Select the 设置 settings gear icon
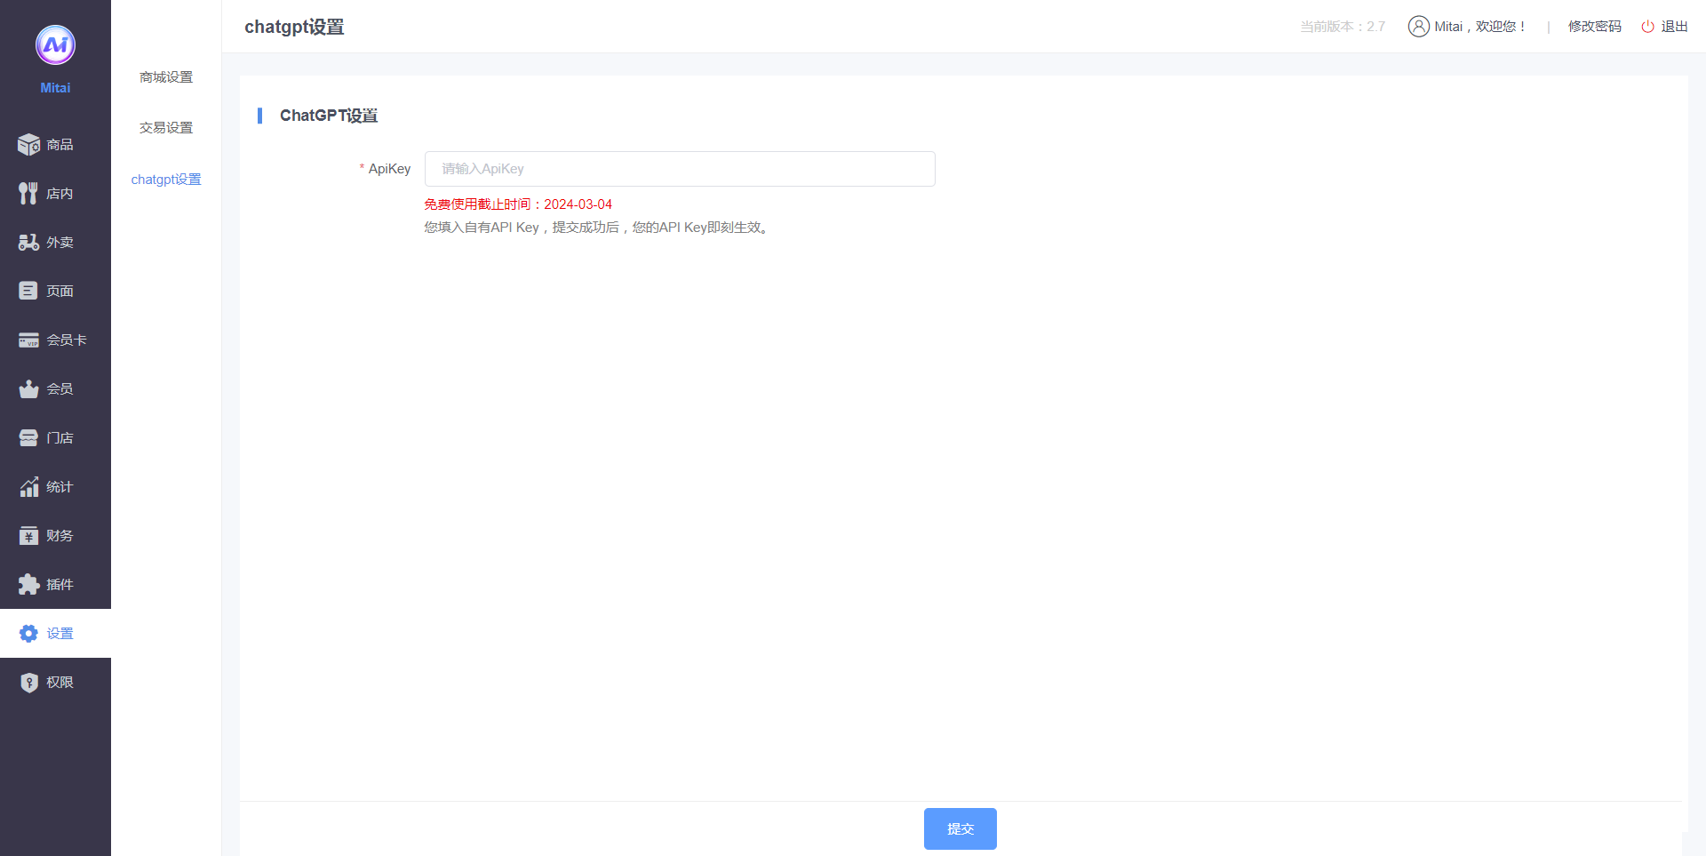This screenshot has height=856, width=1706. 28,633
